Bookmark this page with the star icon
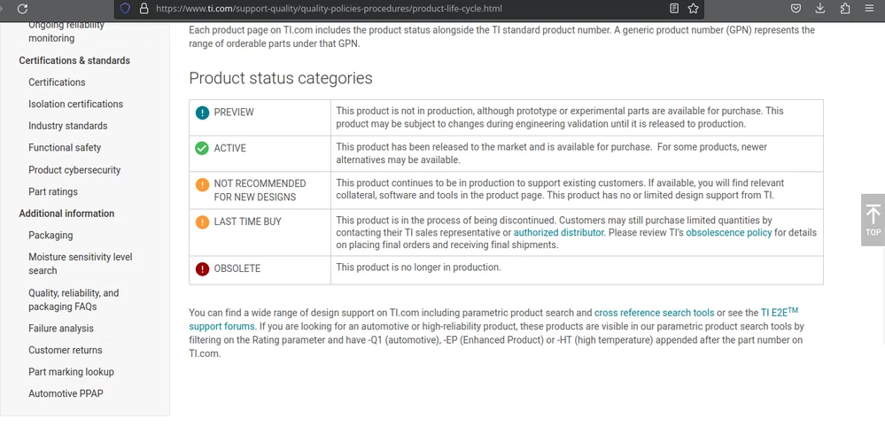Viewport: 885px width, 427px height. pos(693,9)
